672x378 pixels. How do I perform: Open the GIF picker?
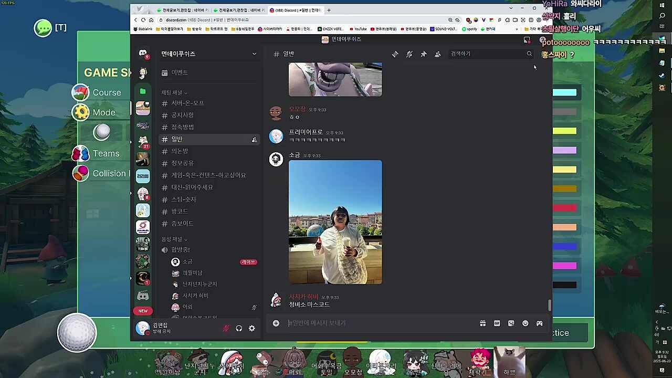coord(497,323)
